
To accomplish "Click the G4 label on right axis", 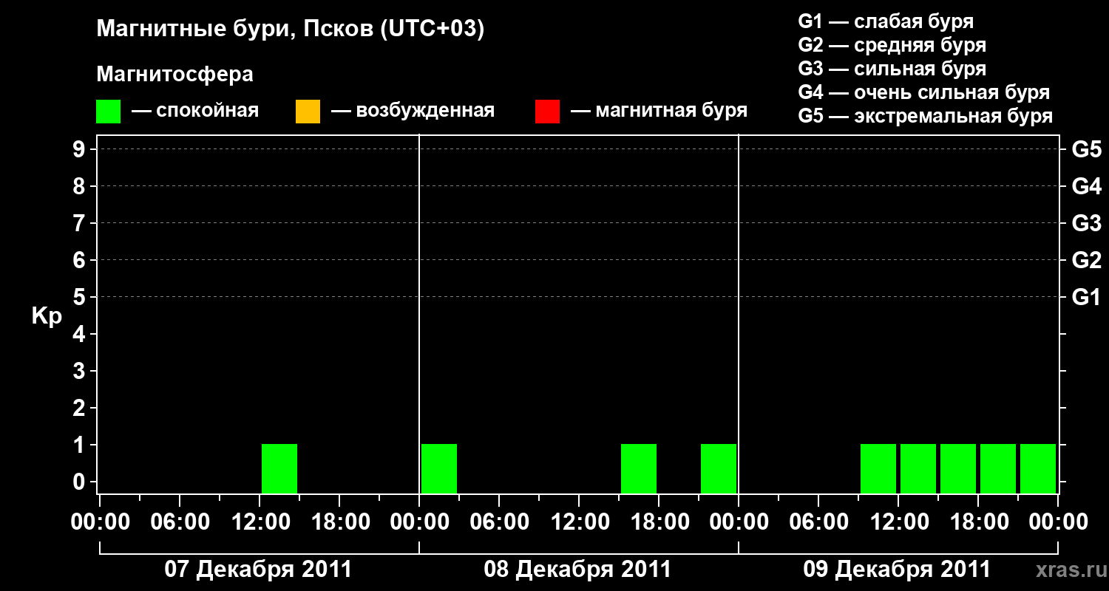I will click(1087, 186).
